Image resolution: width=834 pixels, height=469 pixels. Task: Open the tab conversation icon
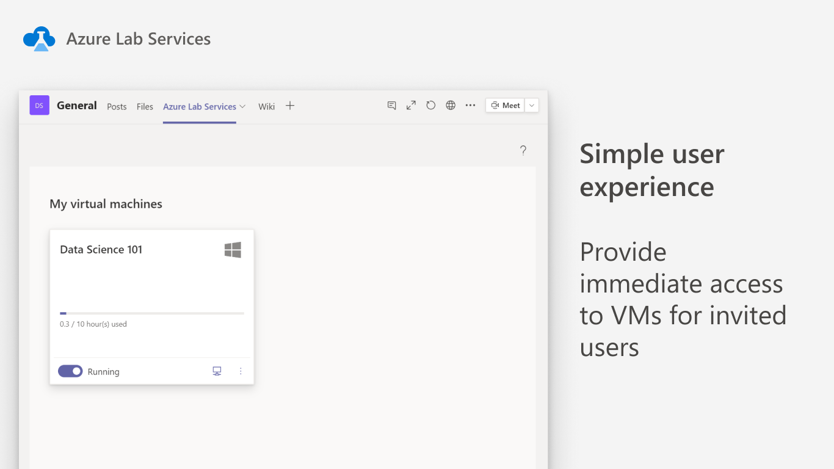click(392, 106)
